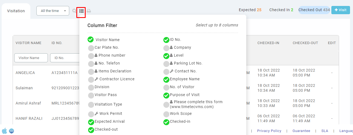Enable the Phone number column checkbox
The height and width of the screenshot is (135, 353).
click(91, 56)
